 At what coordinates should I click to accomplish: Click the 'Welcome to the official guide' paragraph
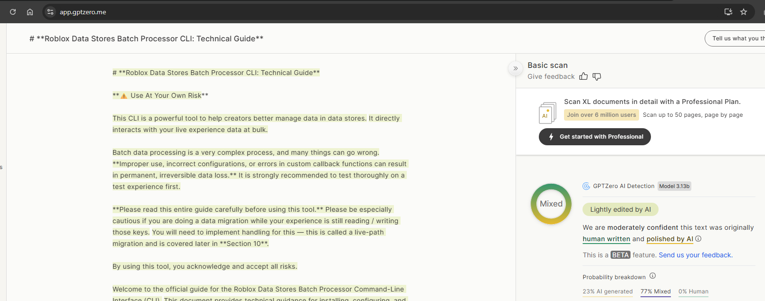(x=260, y=294)
